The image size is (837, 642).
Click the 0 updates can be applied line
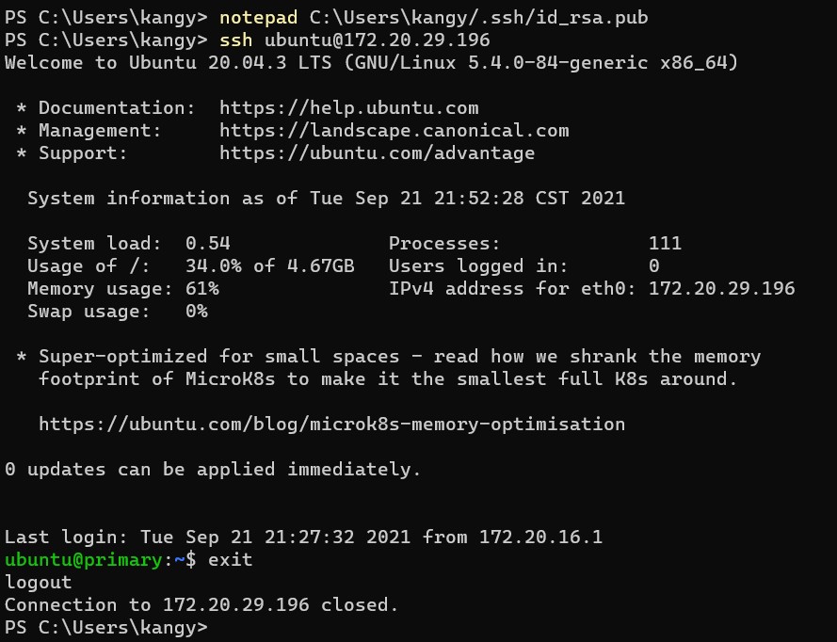213,470
